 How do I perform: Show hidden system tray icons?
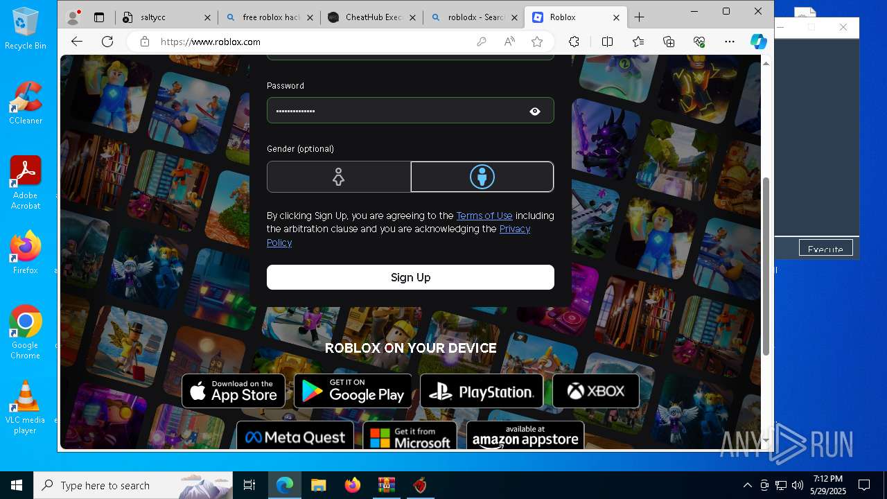tap(747, 485)
